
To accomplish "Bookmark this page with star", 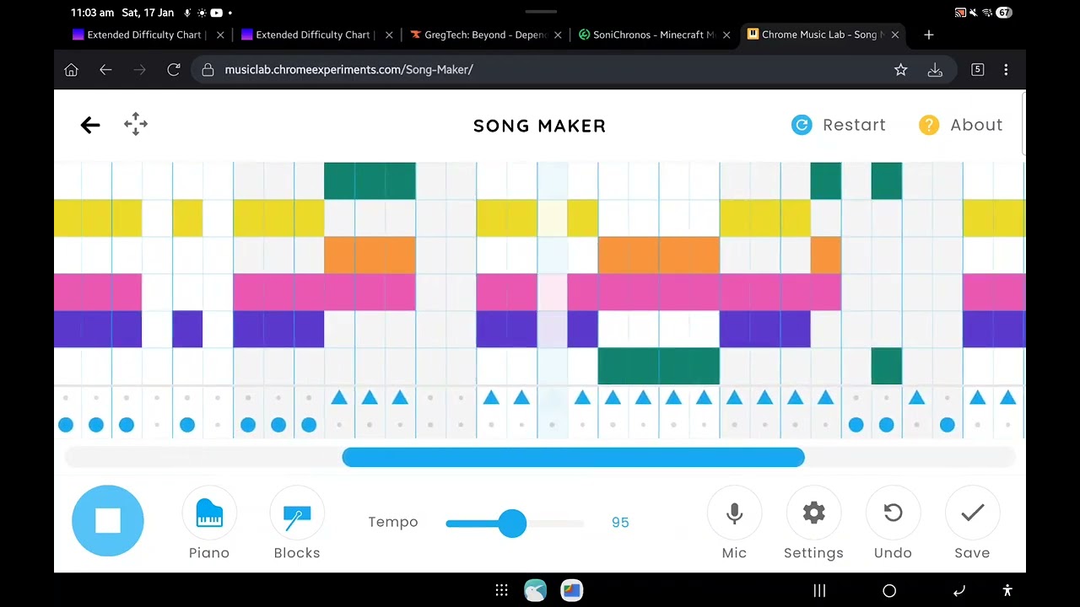I will (901, 70).
